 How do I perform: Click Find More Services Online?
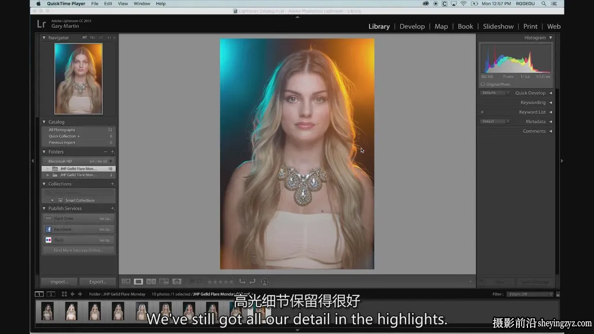[x=78, y=250]
